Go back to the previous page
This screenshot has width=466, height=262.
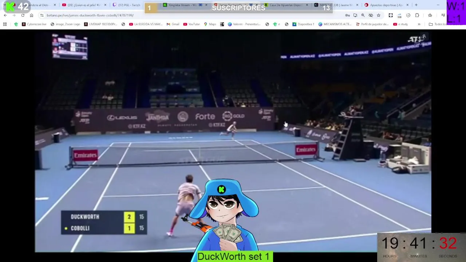[5, 15]
